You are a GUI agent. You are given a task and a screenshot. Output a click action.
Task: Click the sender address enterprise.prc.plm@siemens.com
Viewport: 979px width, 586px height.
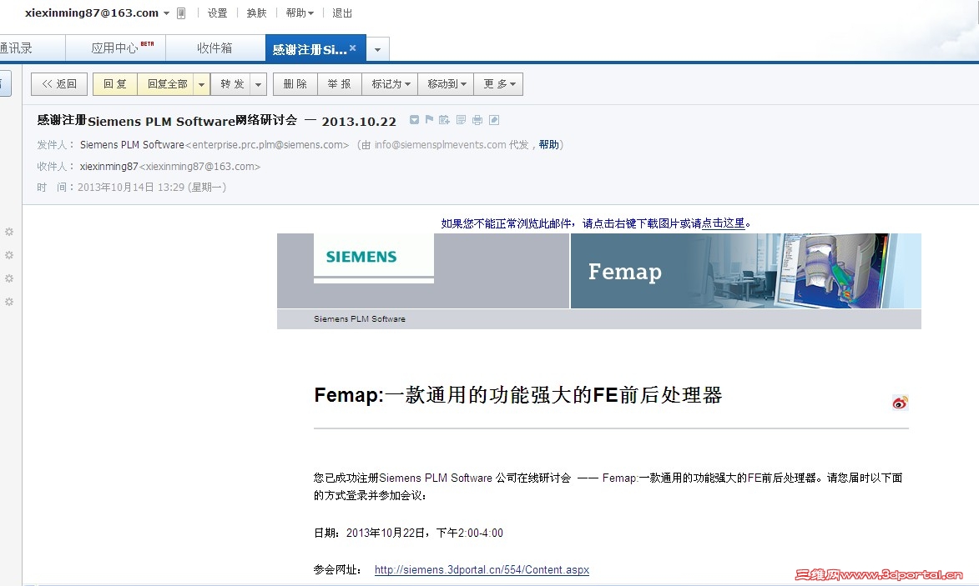(267, 145)
